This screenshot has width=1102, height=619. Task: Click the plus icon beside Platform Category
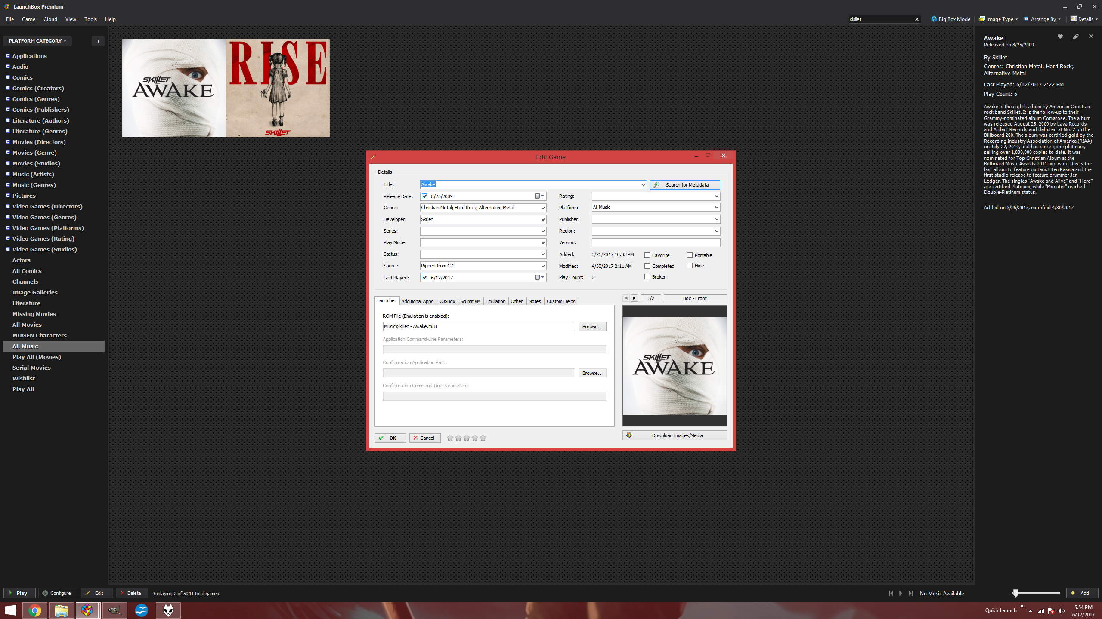(98, 41)
